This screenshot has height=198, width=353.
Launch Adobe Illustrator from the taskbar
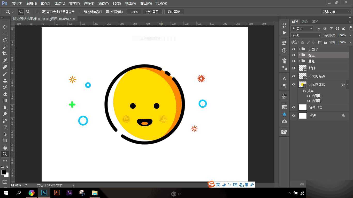point(57,193)
